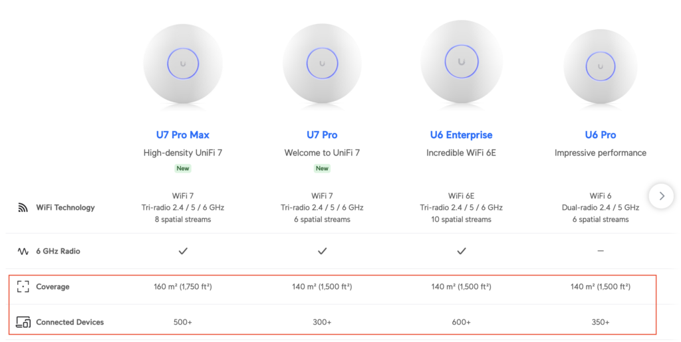The image size is (681, 342).
Task: Show next products with right chevron
Action: 662,196
